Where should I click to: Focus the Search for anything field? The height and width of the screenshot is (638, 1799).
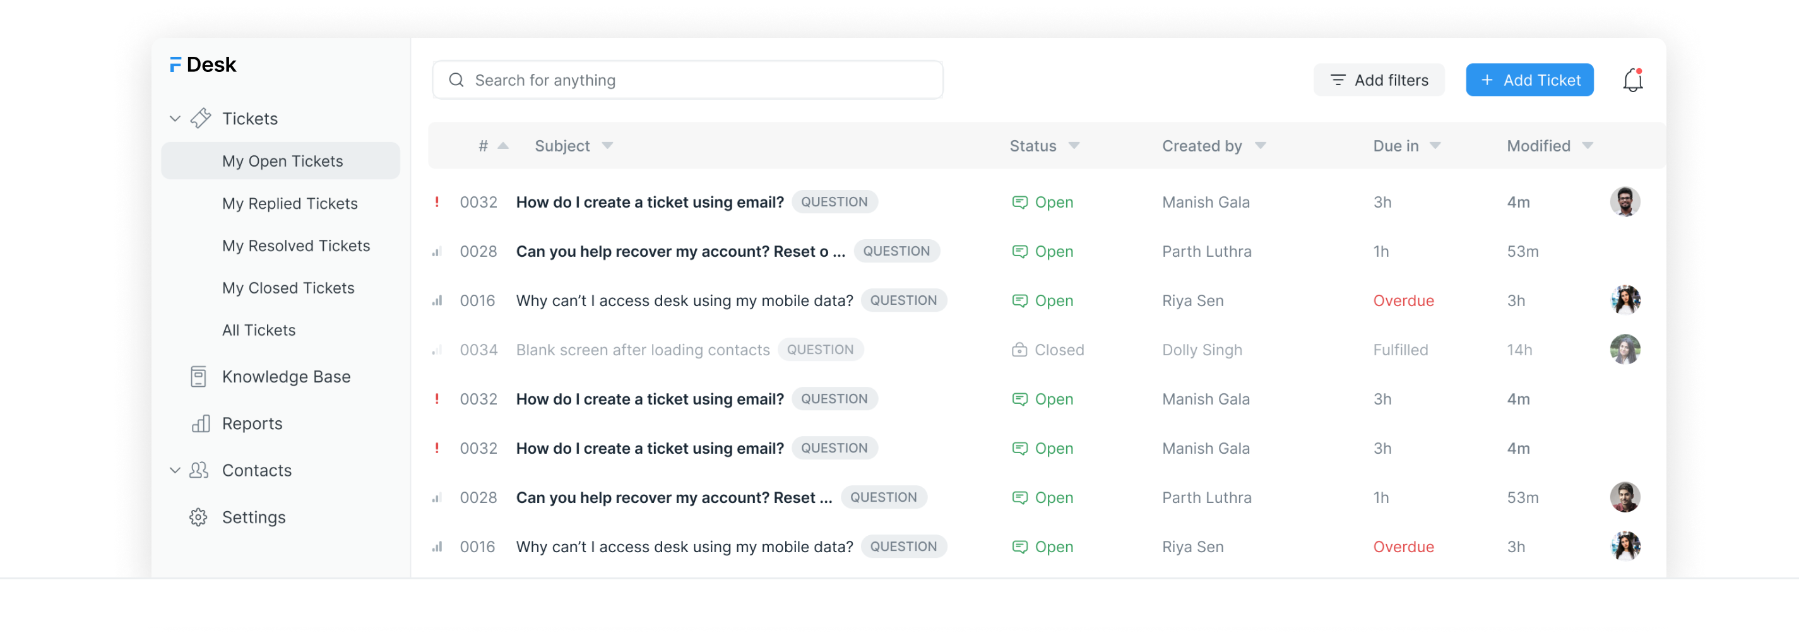pyautogui.click(x=688, y=80)
